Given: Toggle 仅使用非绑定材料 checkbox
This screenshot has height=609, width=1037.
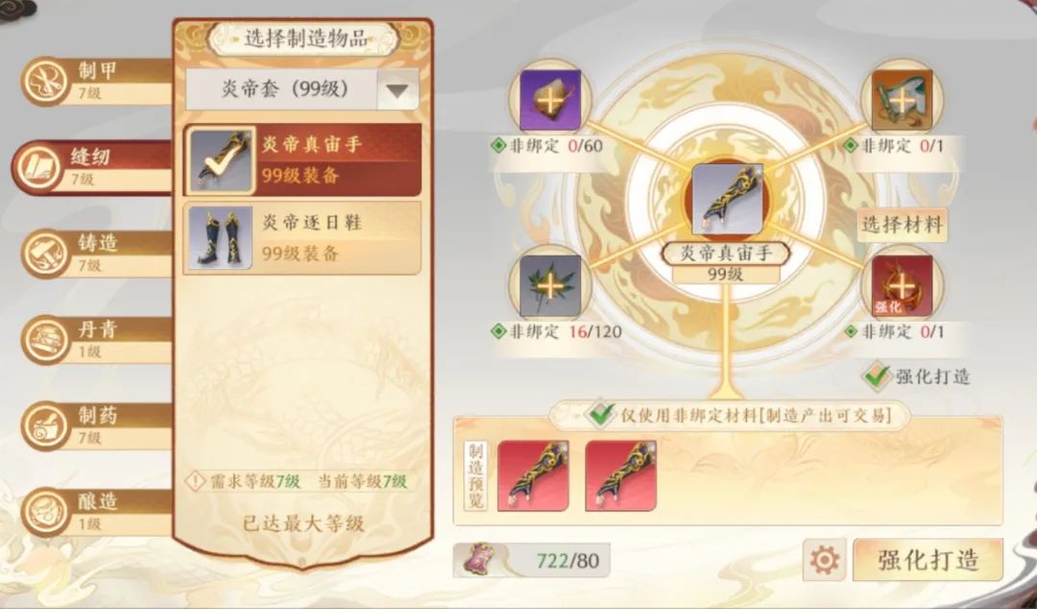Looking at the screenshot, I should tap(601, 414).
